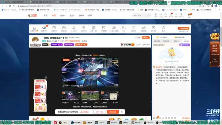Open the Douyu logo home link
Image resolution: width=222 pixels, height=125 pixels.
[x=32, y=16]
